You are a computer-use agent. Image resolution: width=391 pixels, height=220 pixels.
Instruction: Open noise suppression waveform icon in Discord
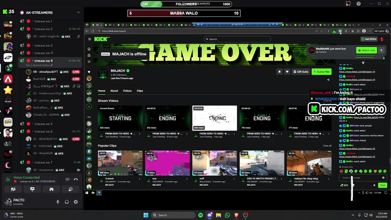click(x=68, y=179)
